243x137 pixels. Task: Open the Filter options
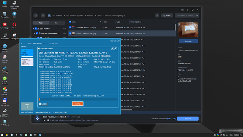tap(167, 16)
